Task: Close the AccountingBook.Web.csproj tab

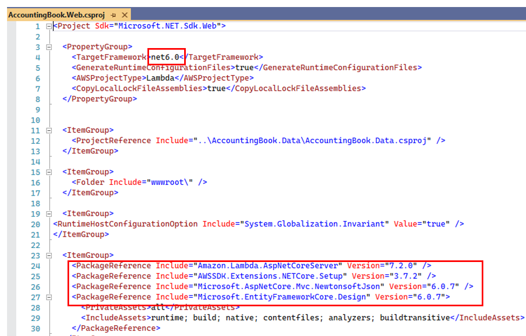Action: pos(124,15)
